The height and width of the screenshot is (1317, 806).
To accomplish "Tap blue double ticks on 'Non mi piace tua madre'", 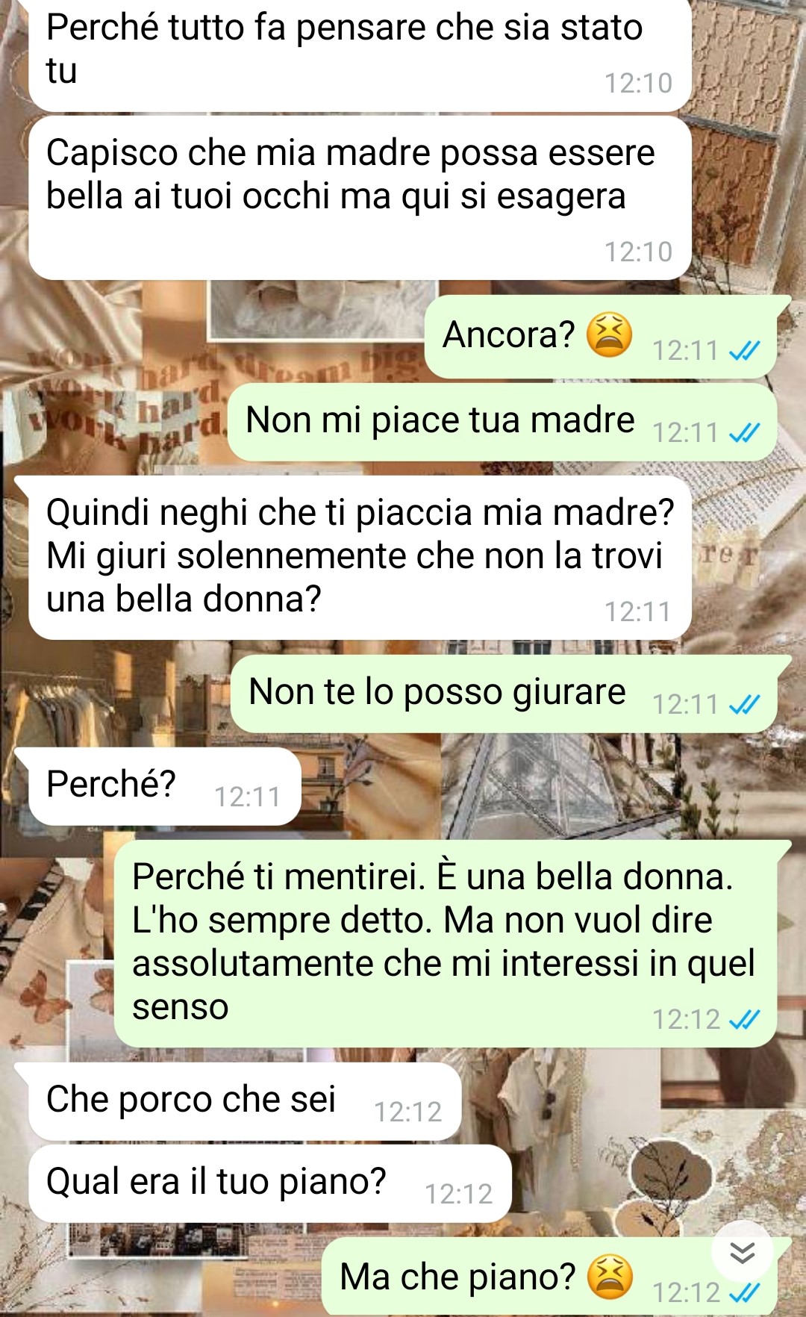I will pos(744,432).
